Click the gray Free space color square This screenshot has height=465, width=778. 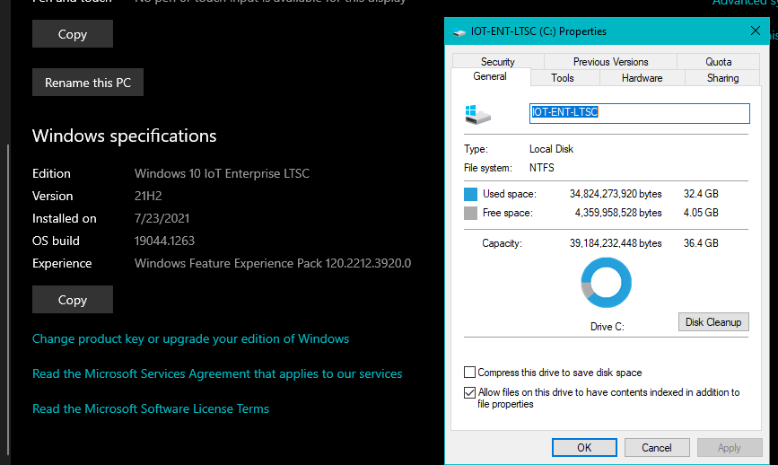[470, 213]
